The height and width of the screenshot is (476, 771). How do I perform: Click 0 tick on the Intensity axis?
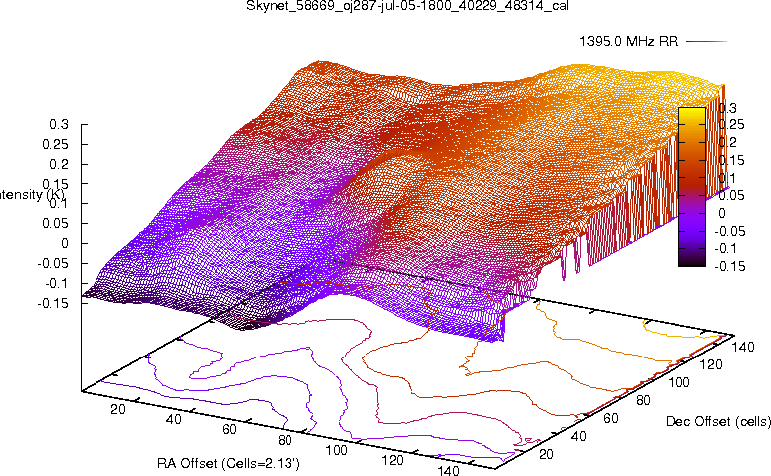(65, 243)
